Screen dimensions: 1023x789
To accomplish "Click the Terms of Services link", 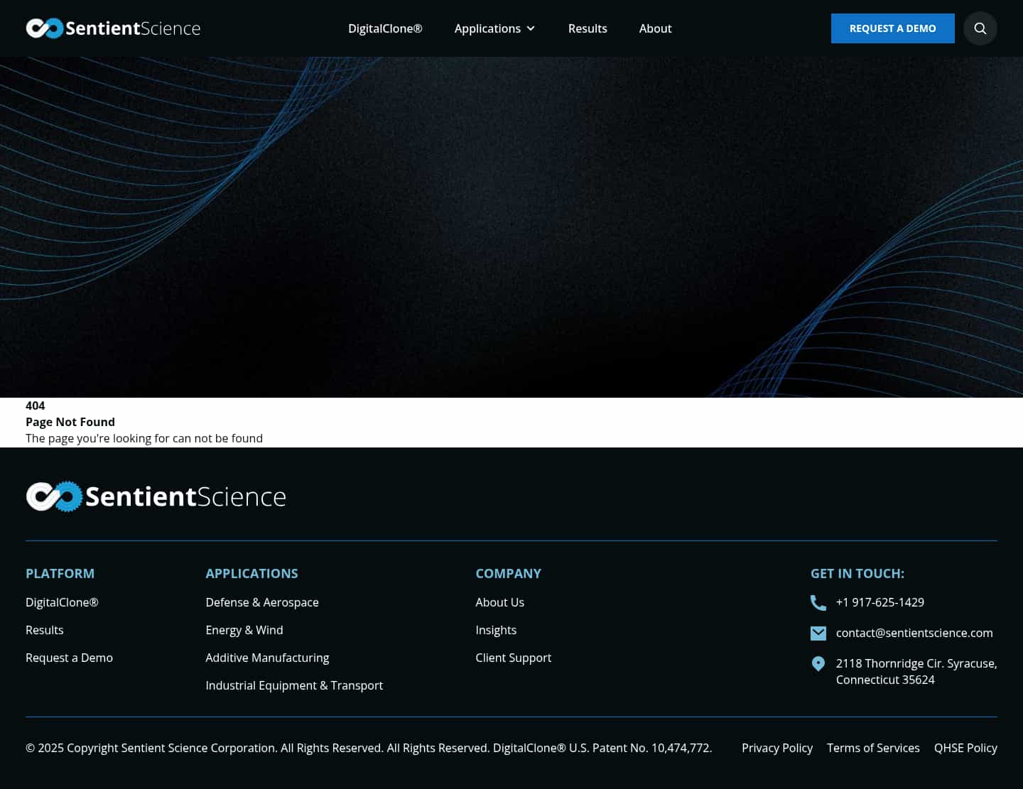I will point(873,748).
